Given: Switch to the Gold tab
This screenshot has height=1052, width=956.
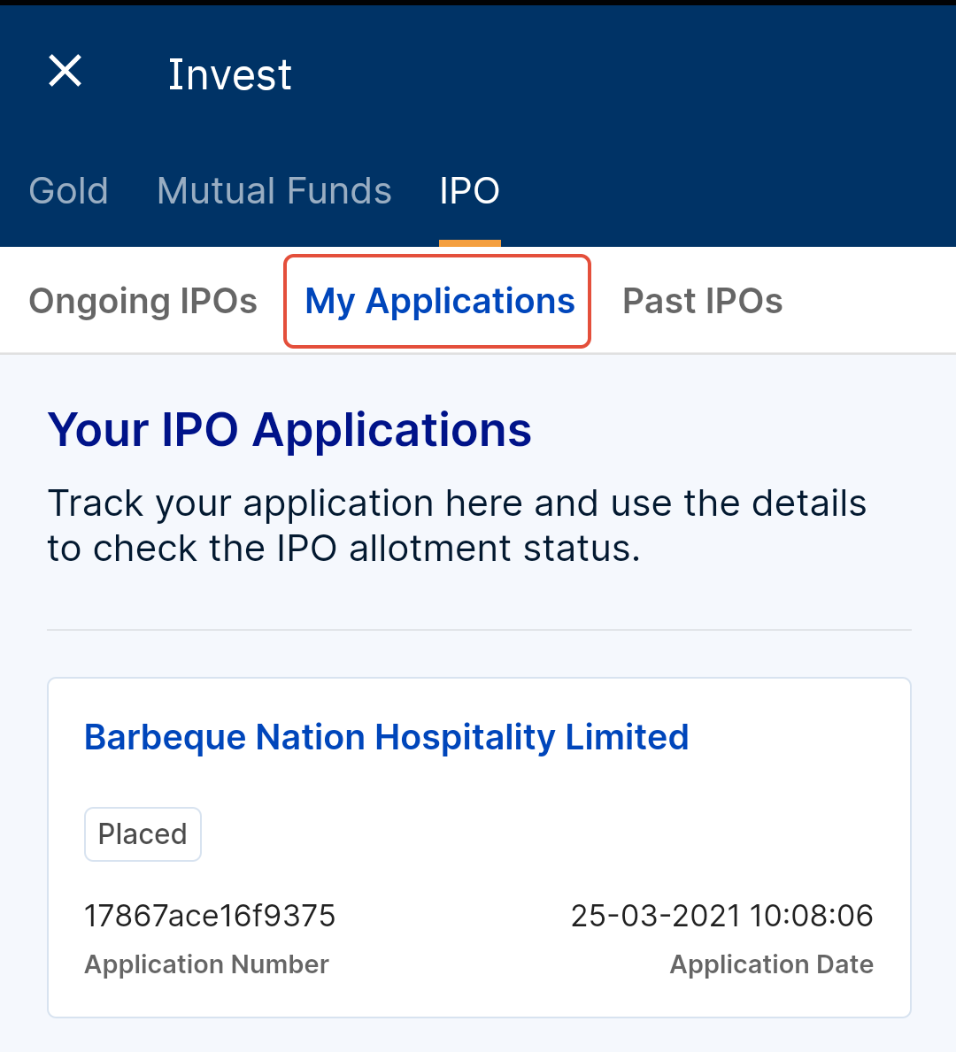Looking at the screenshot, I should click(68, 190).
